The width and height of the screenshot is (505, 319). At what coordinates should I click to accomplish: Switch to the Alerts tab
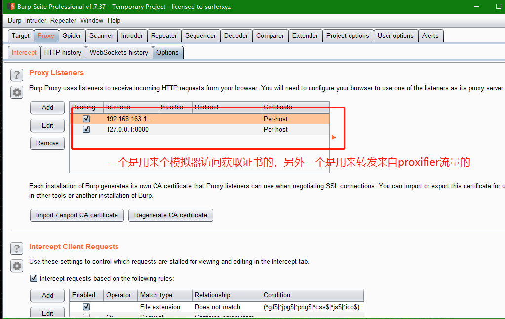[430, 35]
